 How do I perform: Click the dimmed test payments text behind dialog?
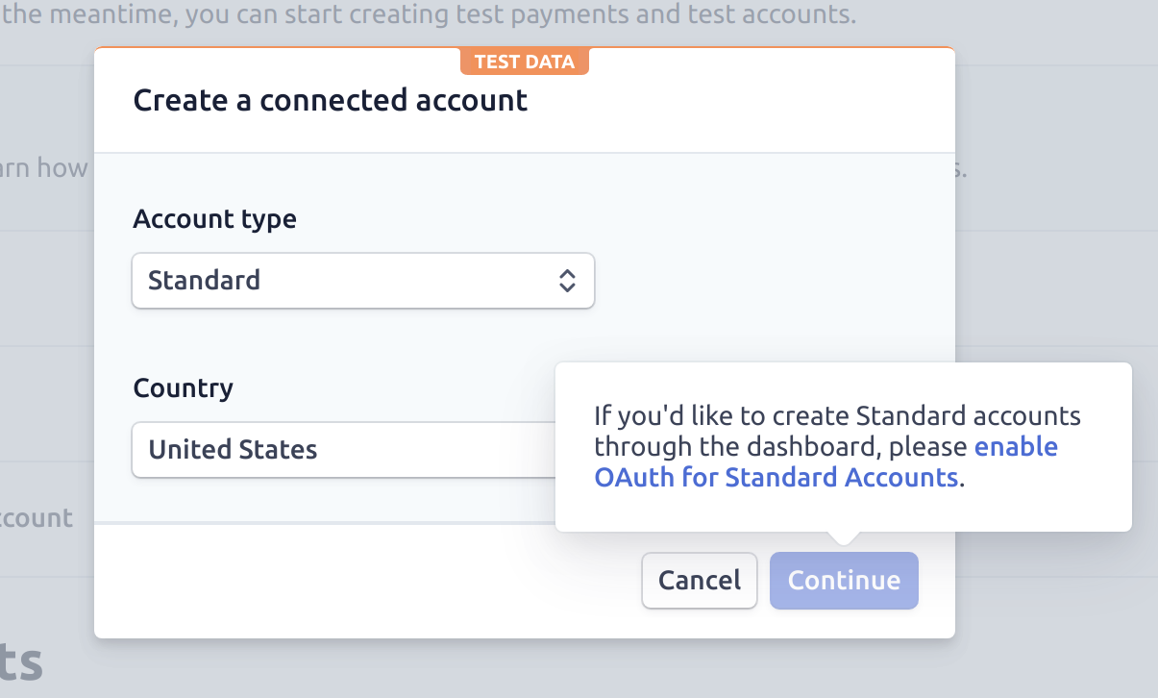coord(428,15)
